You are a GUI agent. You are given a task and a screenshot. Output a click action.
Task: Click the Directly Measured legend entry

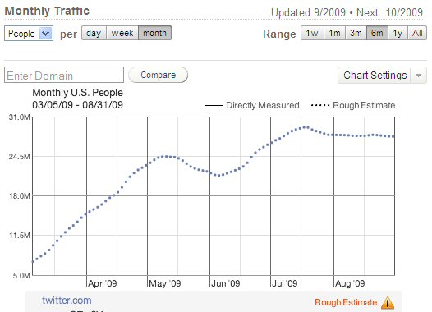[252, 105]
